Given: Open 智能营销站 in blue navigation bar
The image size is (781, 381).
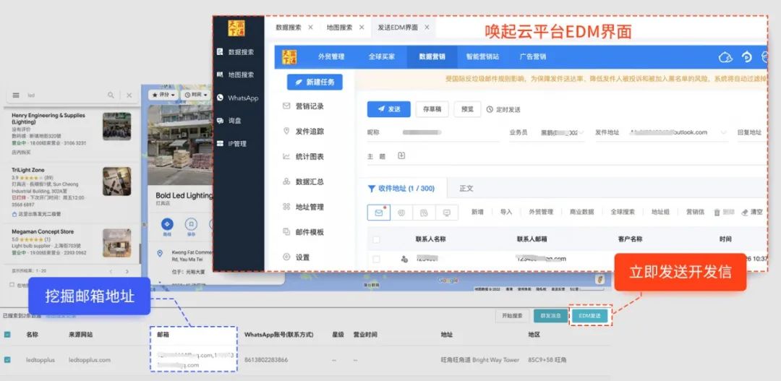Looking at the screenshot, I should point(482,57).
